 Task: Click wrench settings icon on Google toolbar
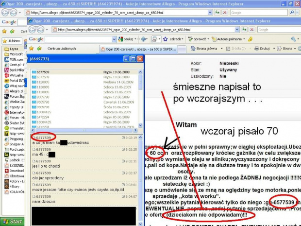click(x=293, y=39)
